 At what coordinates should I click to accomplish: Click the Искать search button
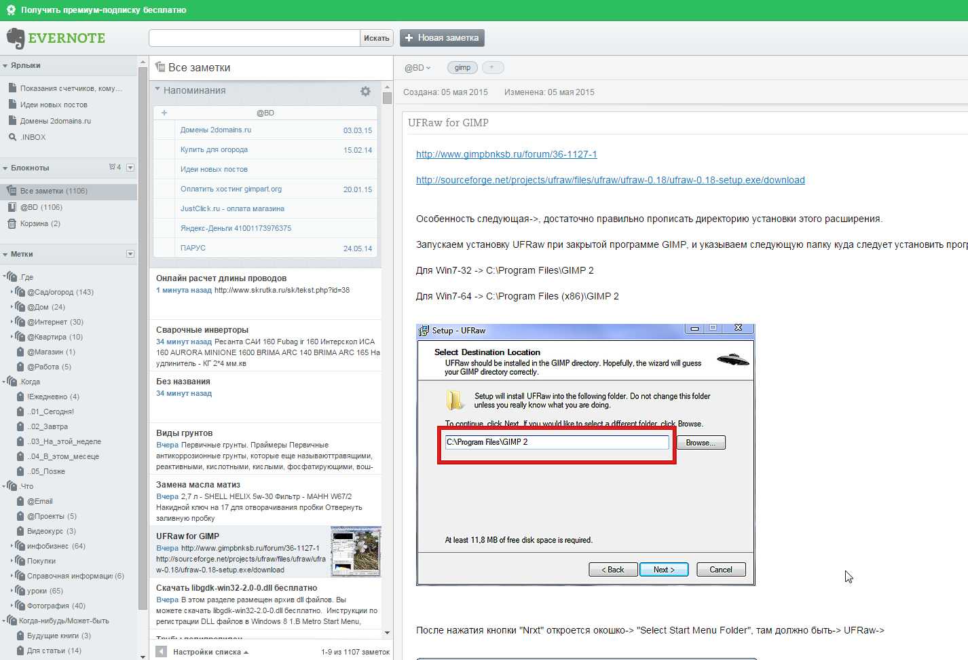click(x=376, y=38)
